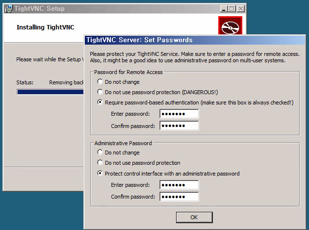Click the "Password for Remote Access" group label
The image size is (309, 230).
(129, 72)
